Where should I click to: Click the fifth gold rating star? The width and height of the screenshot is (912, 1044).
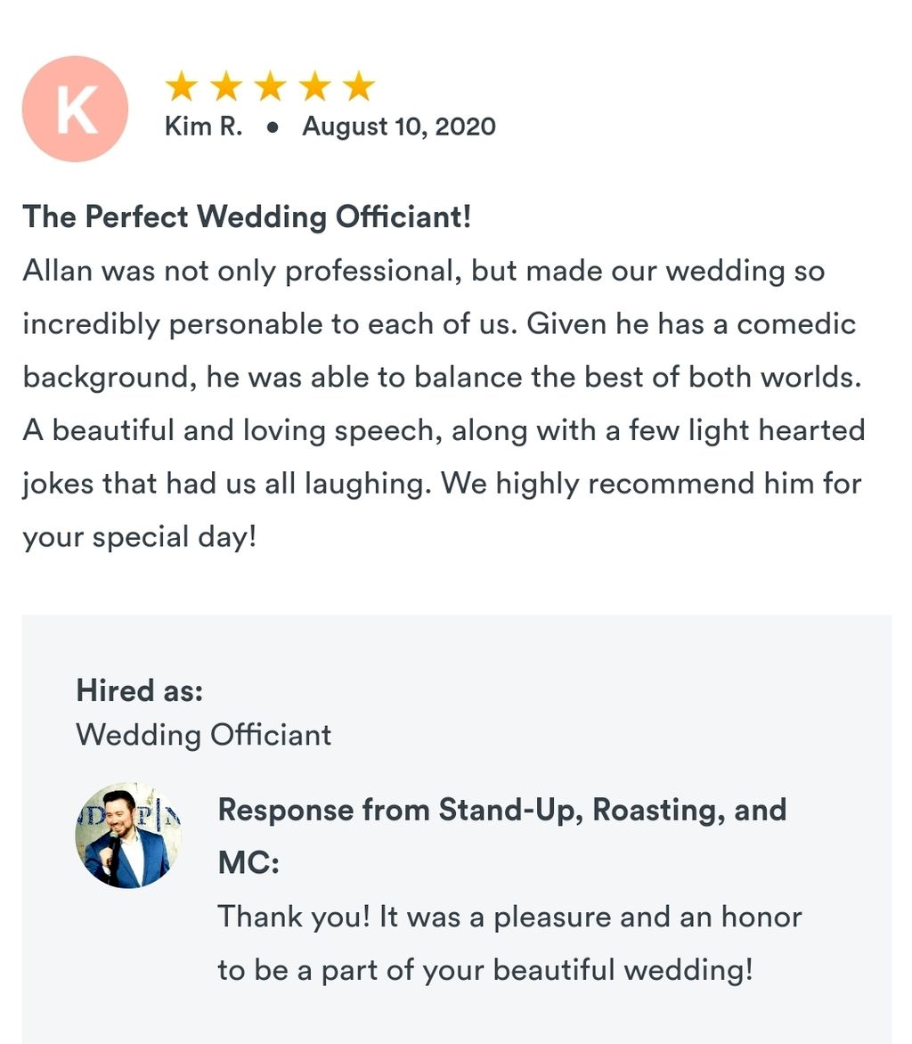(x=360, y=86)
